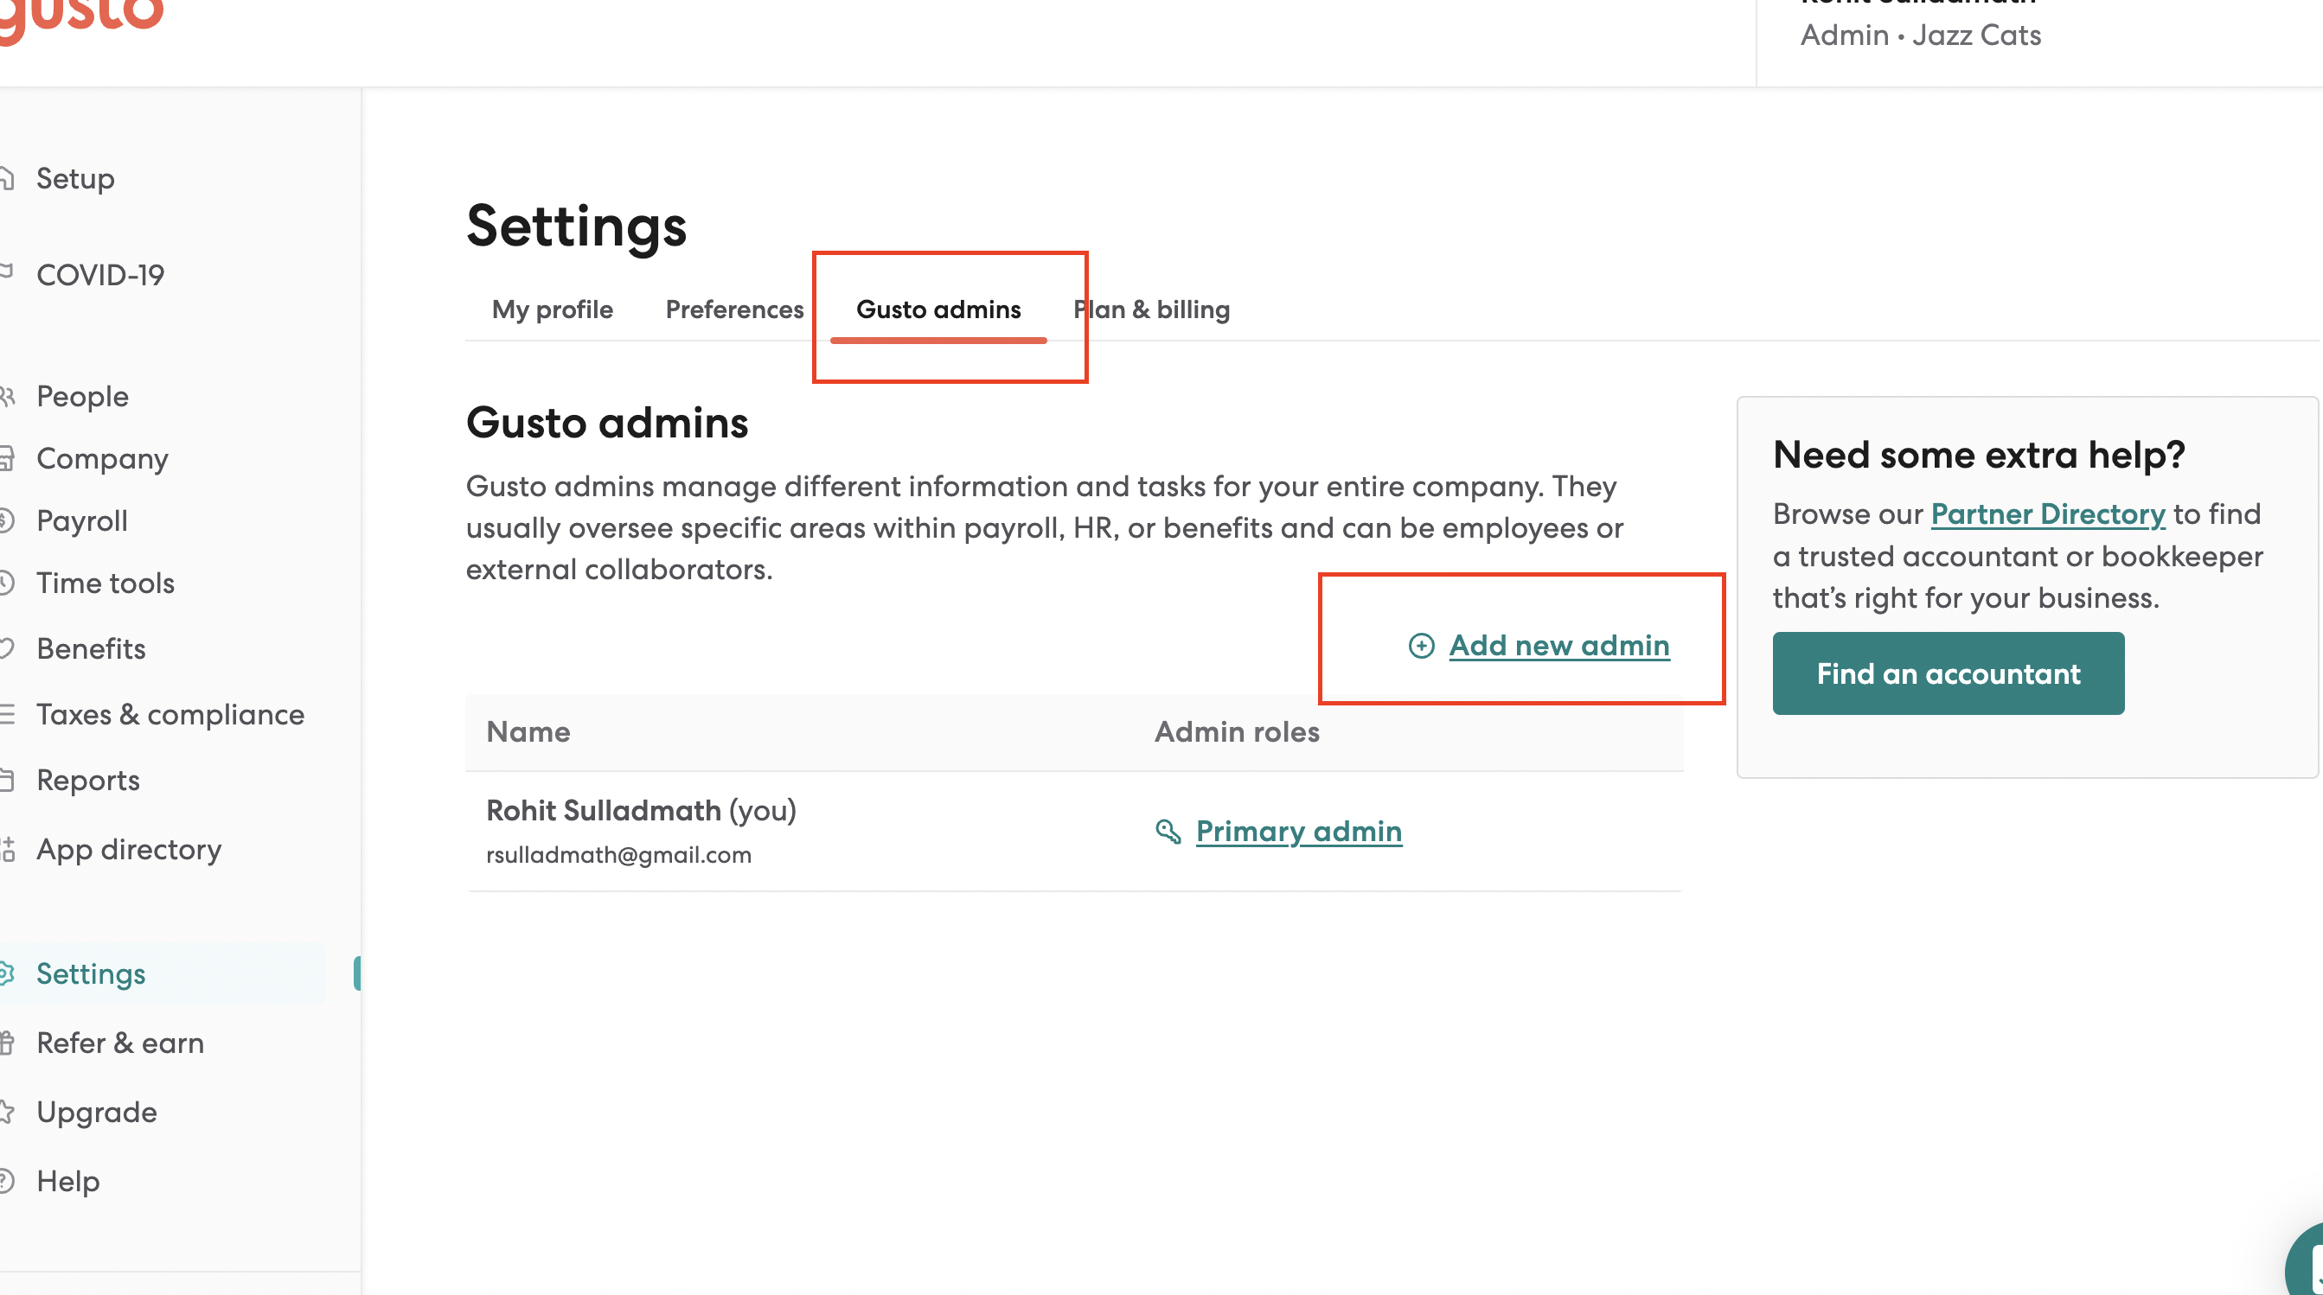The width and height of the screenshot is (2323, 1295).
Task: Open the My profile settings tab
Action: [x=552, y=308]
